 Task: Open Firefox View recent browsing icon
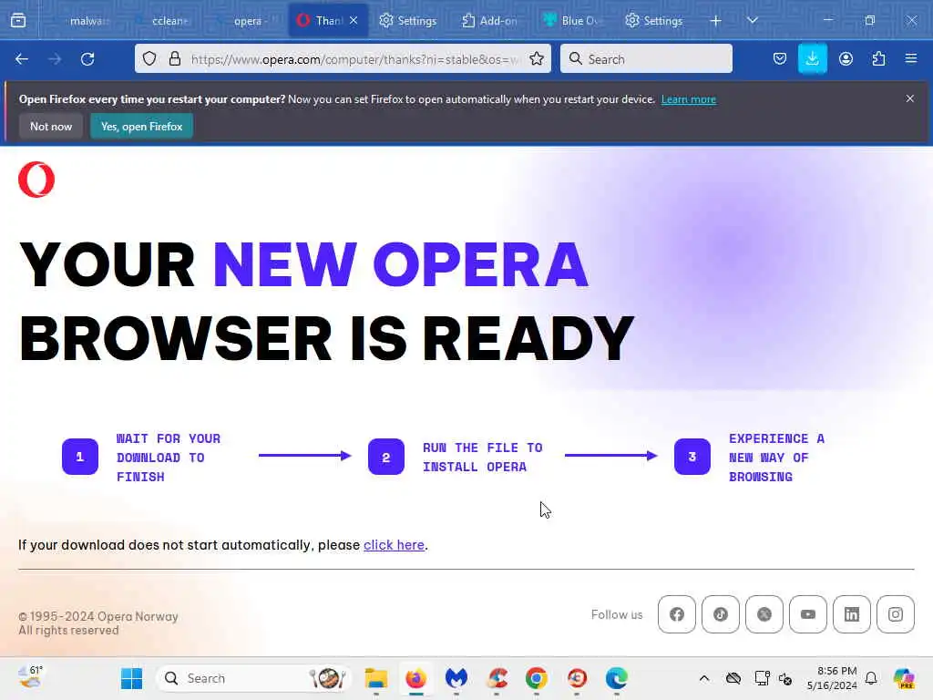pos(18,21)
